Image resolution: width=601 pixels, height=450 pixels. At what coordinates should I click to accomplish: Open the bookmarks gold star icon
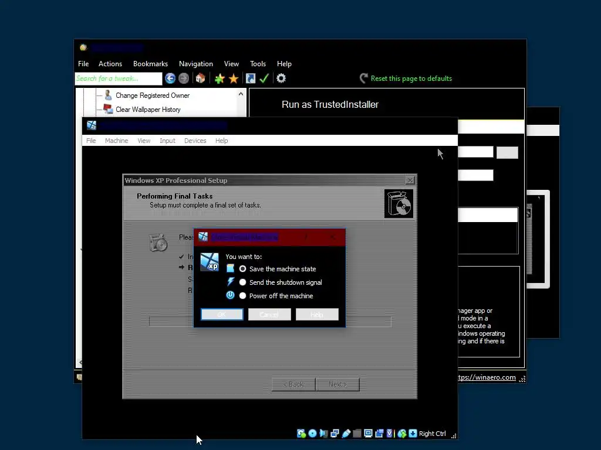pos(234,79)
